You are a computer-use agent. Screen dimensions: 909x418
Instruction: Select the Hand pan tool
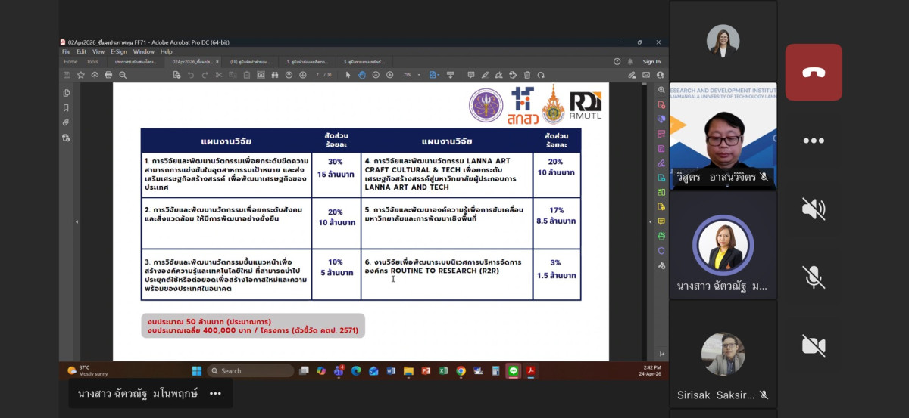pos(362,75)
